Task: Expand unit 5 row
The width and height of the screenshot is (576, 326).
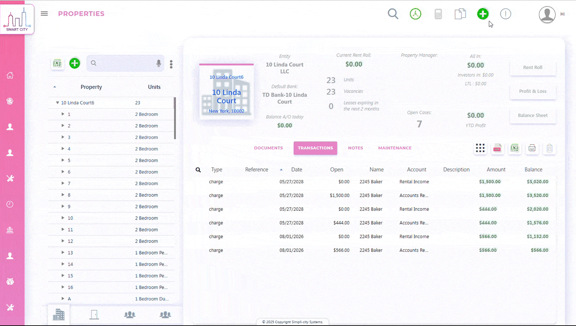Action: tap(63, 160)
